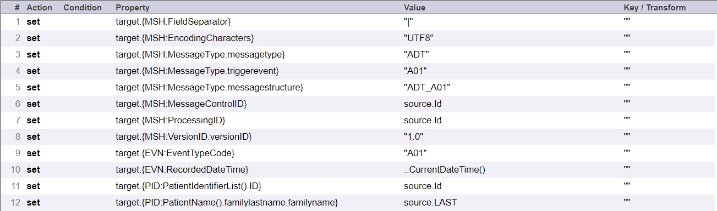Click the Action column header
The height and width of the screenshot is (211, 717).
39,8
